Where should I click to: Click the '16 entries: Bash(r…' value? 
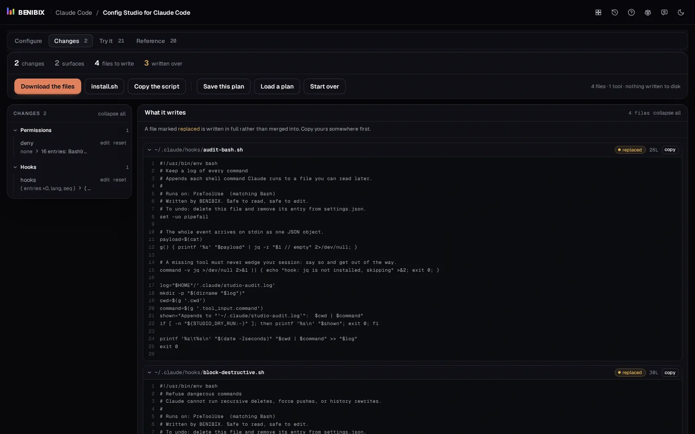click(64, 151)
